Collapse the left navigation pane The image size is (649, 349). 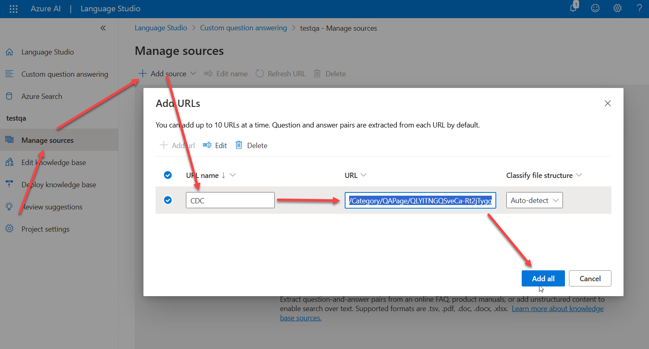(103, 28)
